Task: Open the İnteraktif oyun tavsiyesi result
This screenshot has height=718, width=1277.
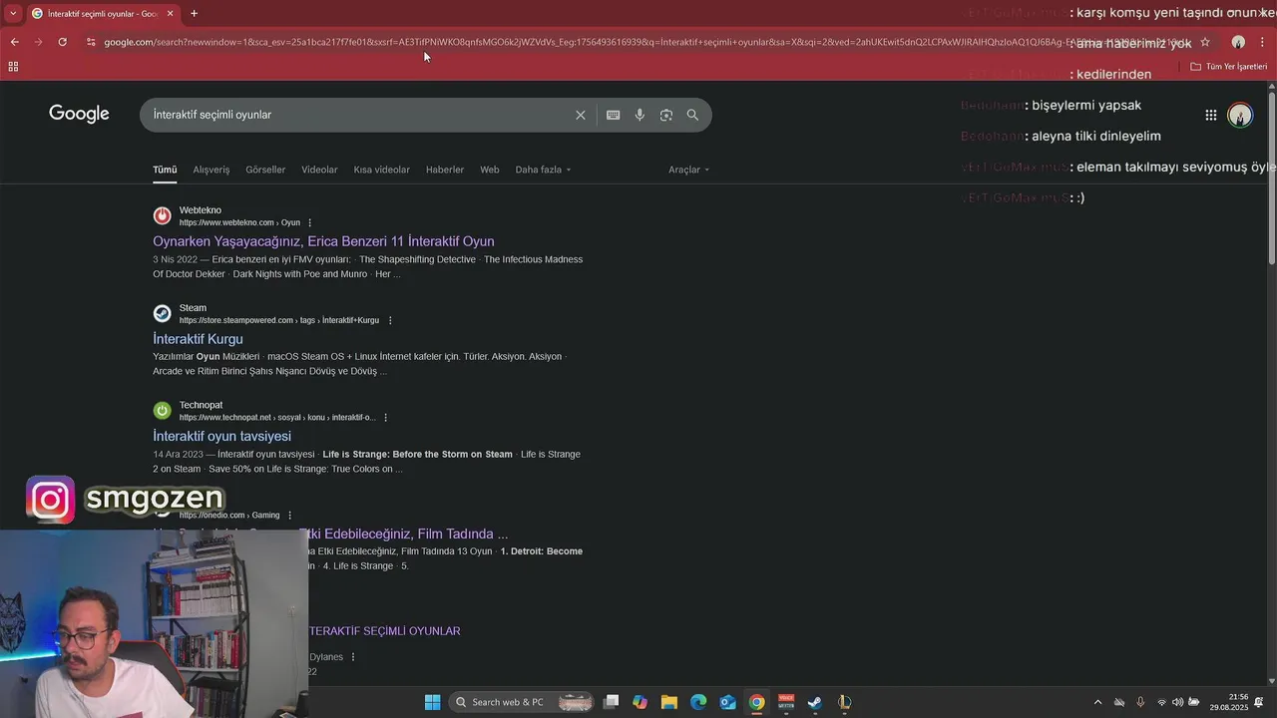Action: [x=221, y=437]
